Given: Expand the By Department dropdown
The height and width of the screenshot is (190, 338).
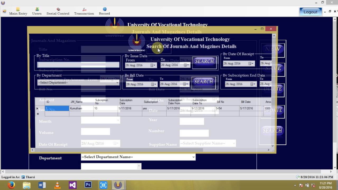Looking at the screenshot, I should pos(117,83).
